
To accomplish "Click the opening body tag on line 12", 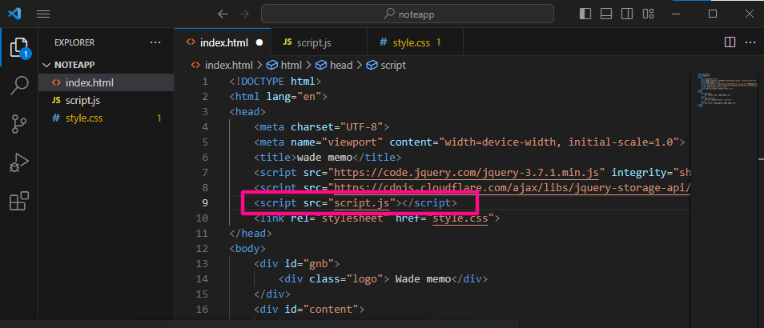I will tap(247, 249).
